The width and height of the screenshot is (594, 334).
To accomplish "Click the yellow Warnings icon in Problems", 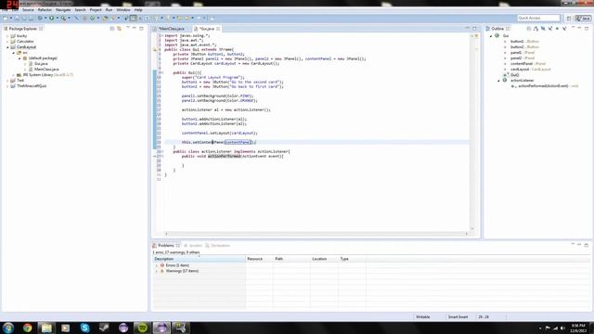I will 162,271.
